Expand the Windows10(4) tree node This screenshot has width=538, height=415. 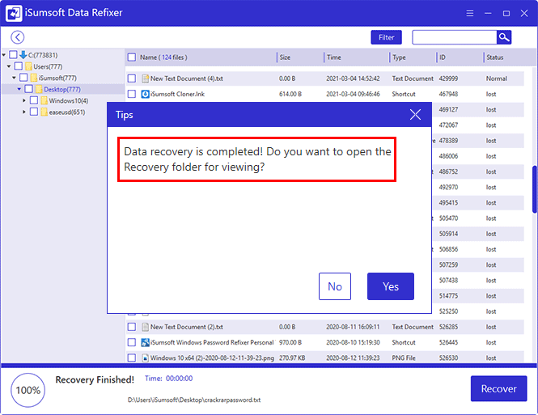[24, 100]
